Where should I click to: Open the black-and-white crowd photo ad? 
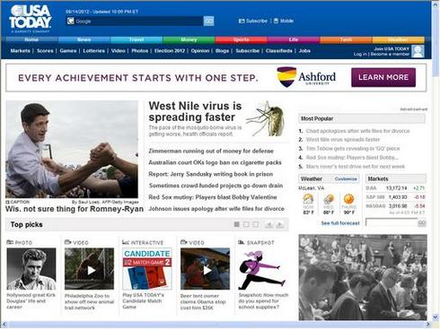[363, 277]
